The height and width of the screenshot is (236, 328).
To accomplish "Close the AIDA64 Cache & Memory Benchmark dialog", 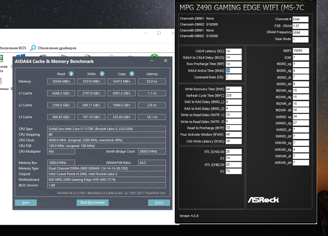I will [165, 61].
